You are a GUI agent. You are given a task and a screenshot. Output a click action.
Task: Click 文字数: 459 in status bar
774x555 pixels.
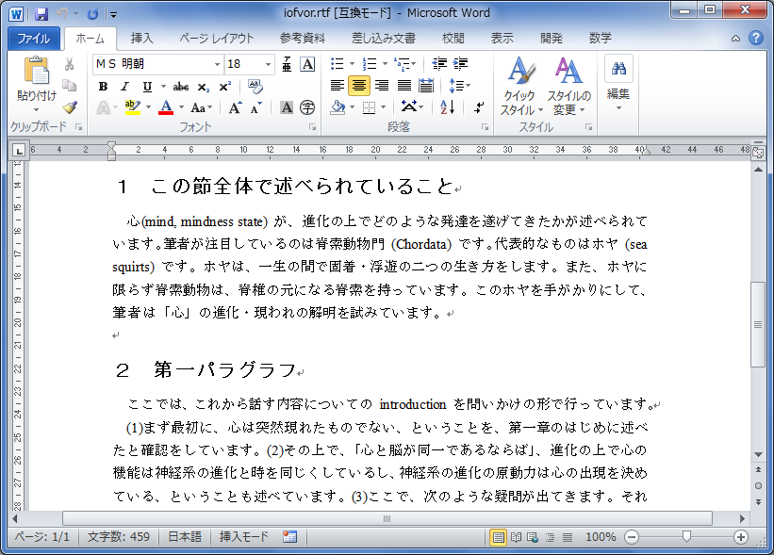pyautogui.click(x=119, y=536)
